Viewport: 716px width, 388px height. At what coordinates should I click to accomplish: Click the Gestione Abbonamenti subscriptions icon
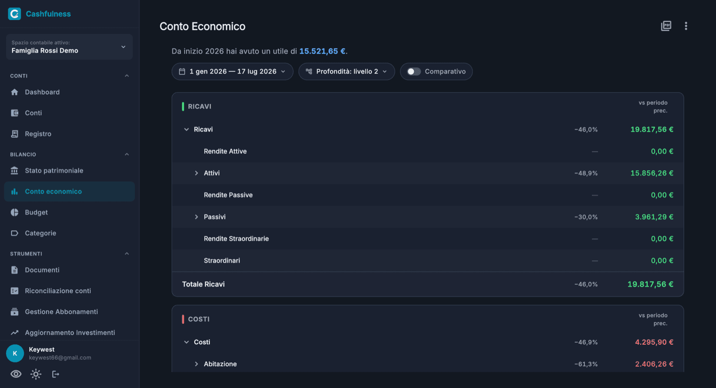(14, 312)
